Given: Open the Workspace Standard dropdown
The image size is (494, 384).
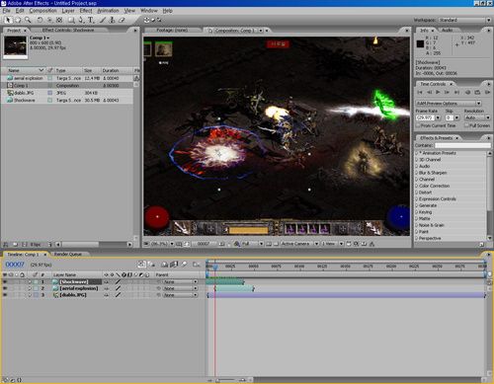Looking at the screenshot, I should (464, 20).
